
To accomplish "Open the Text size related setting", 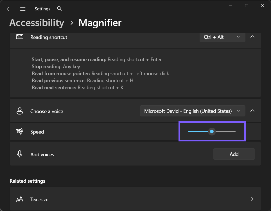I will [x=135, y=199].
